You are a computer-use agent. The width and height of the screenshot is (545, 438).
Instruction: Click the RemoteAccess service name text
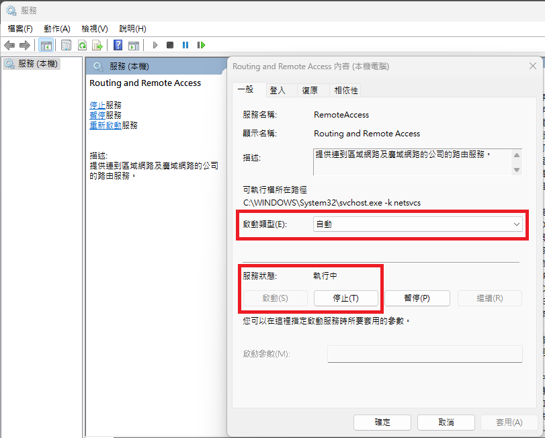341,115
